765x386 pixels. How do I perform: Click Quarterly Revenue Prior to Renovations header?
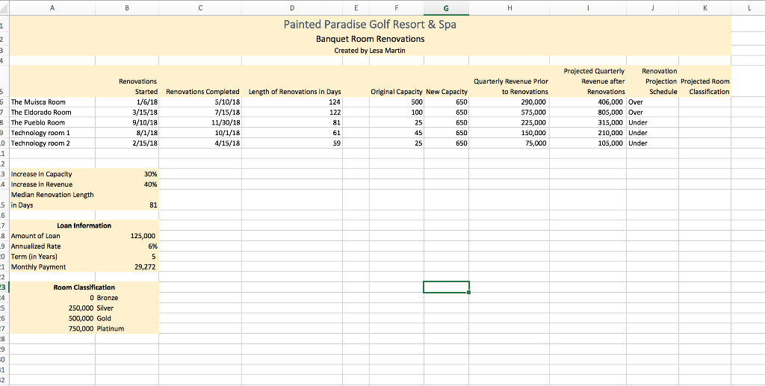pos(509,81)
